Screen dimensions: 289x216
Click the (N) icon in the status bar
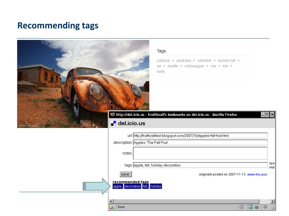tap(257, 207)
